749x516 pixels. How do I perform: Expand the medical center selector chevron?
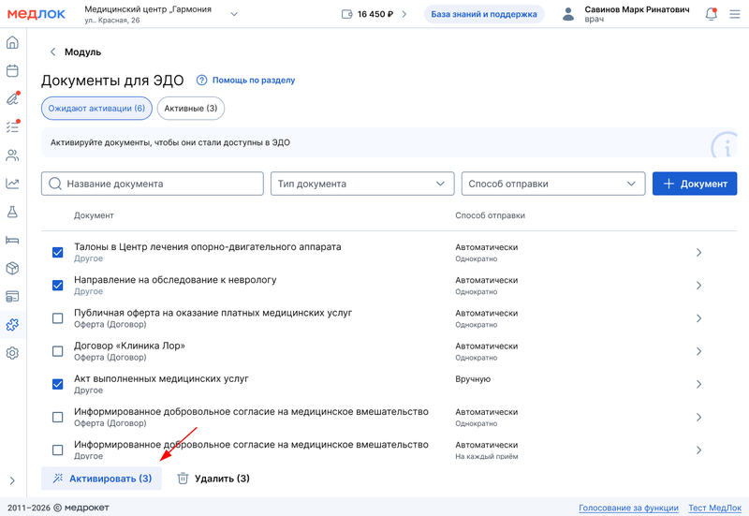coord(234,14)
